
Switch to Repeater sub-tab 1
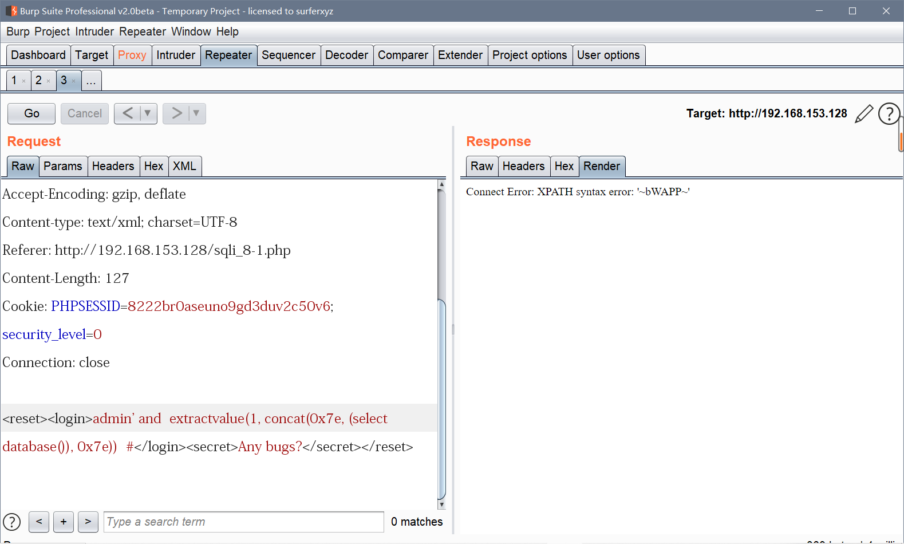[x=14, y=80]
